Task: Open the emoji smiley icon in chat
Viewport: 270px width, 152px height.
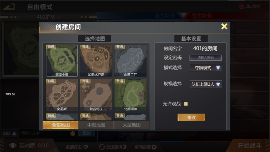Action: point(73,133)
